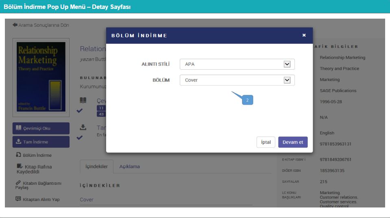Viewport: 390px width, 218px height.
Task: Click the e-kitap ISBN 9781849206761 value
Action: click(x=336, y=160)
